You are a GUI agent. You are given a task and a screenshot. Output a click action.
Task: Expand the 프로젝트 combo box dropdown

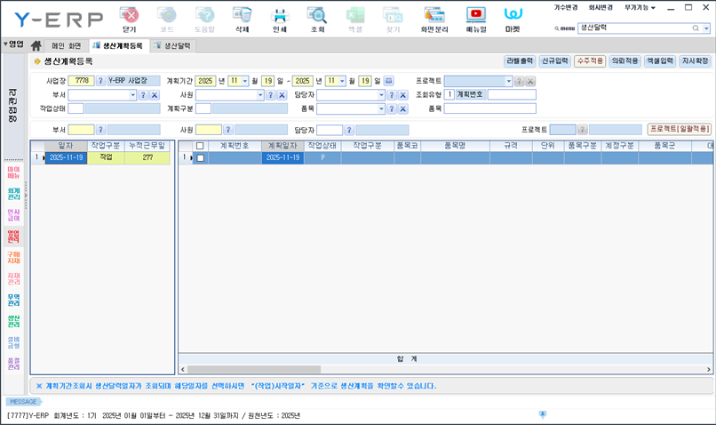[x=508, y=81]
